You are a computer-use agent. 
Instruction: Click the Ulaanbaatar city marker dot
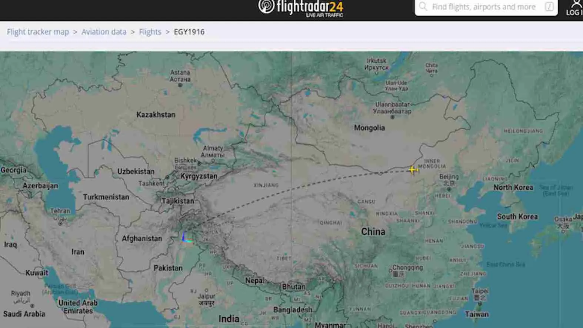(x=393, y=117)
